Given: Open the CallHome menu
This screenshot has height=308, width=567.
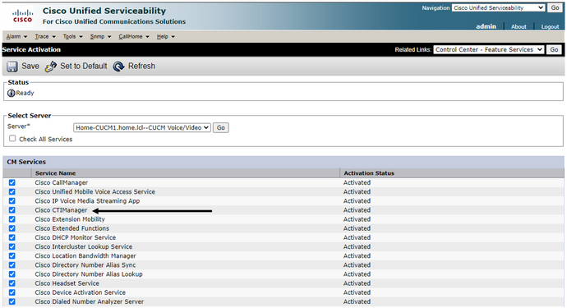Looking at the screenshot, I should tap(134, 36).
